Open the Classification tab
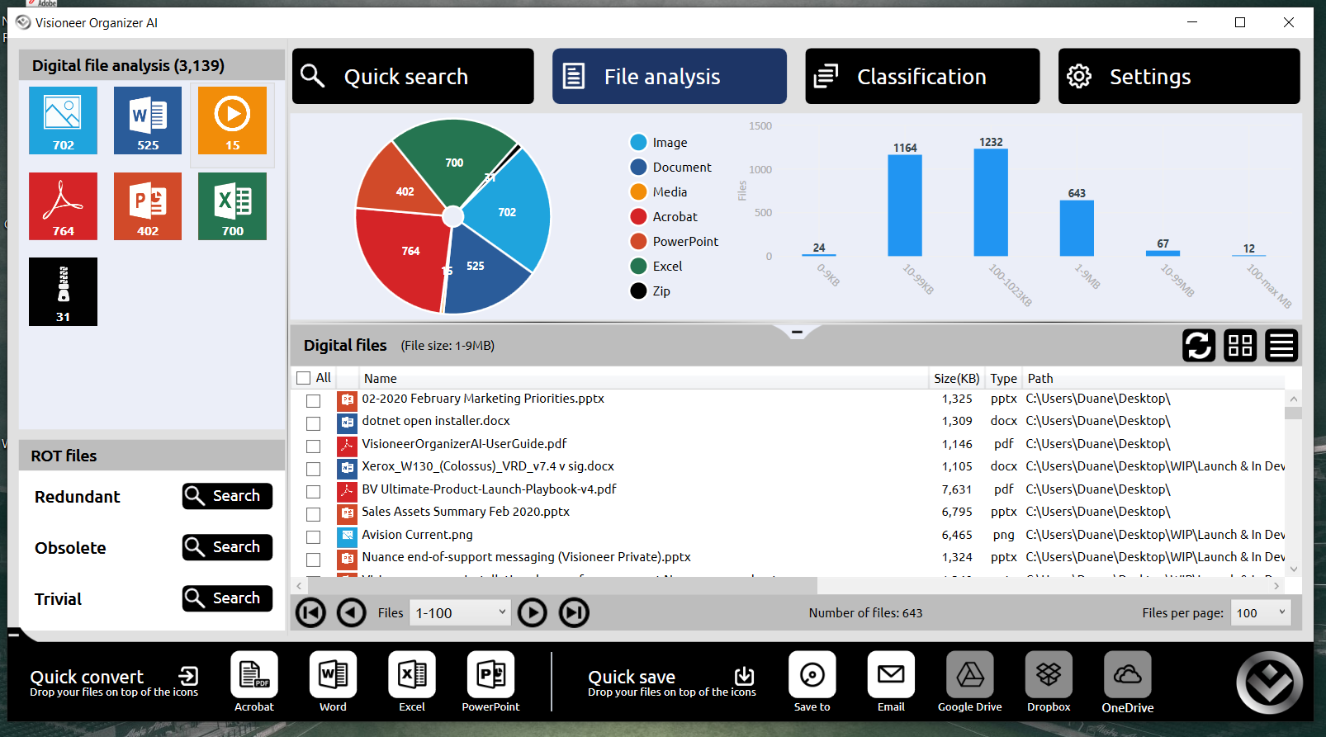 click(921, 77)
